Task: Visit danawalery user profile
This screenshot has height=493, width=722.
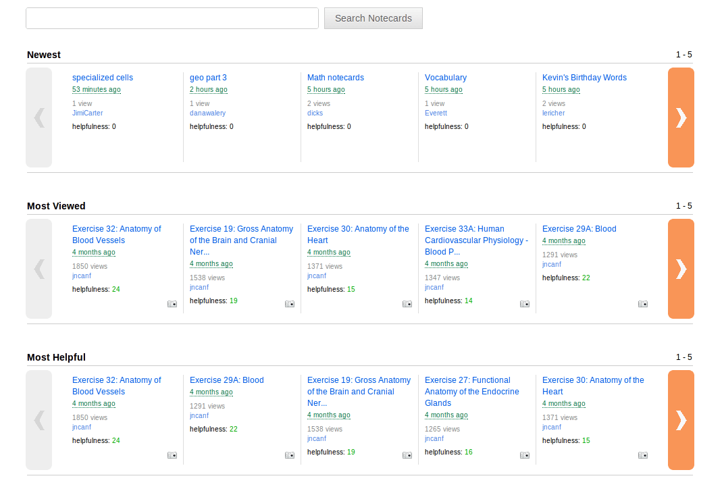Action: [x=207, y=113]
